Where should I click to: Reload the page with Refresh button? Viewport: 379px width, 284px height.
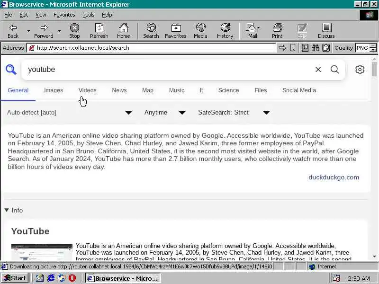[x=99, y=31]
